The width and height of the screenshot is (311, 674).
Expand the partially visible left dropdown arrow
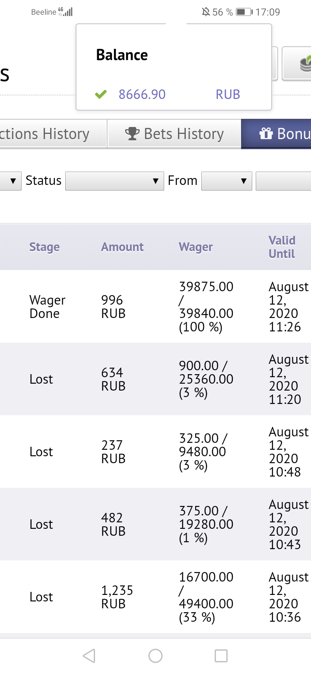[x=13, y=181]
